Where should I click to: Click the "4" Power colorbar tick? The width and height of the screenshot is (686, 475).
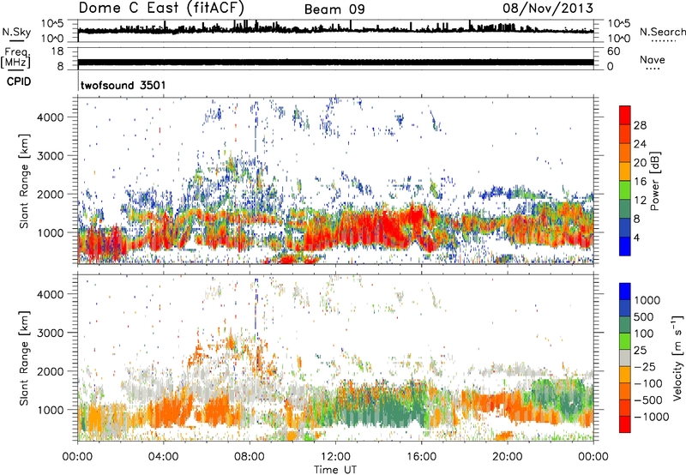(636, 237)
